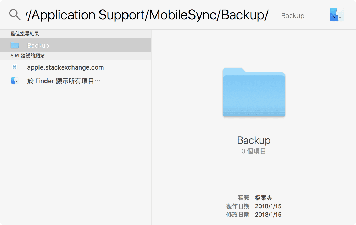
Task: Click the Spotlight magnifying glass icon
Action: (15, 15)
